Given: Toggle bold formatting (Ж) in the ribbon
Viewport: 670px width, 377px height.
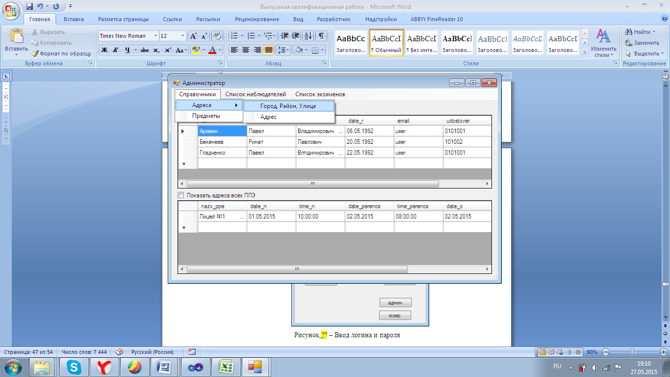Looking at the screenshot, I should tap(104, 50).
